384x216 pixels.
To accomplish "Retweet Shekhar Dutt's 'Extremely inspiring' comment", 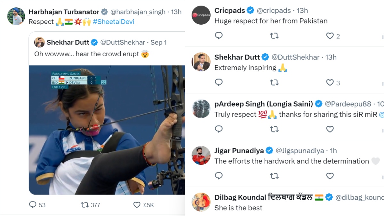I will point(274,83).
